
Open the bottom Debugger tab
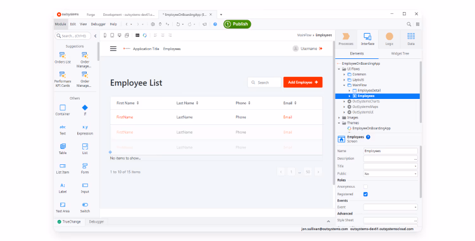96,222
